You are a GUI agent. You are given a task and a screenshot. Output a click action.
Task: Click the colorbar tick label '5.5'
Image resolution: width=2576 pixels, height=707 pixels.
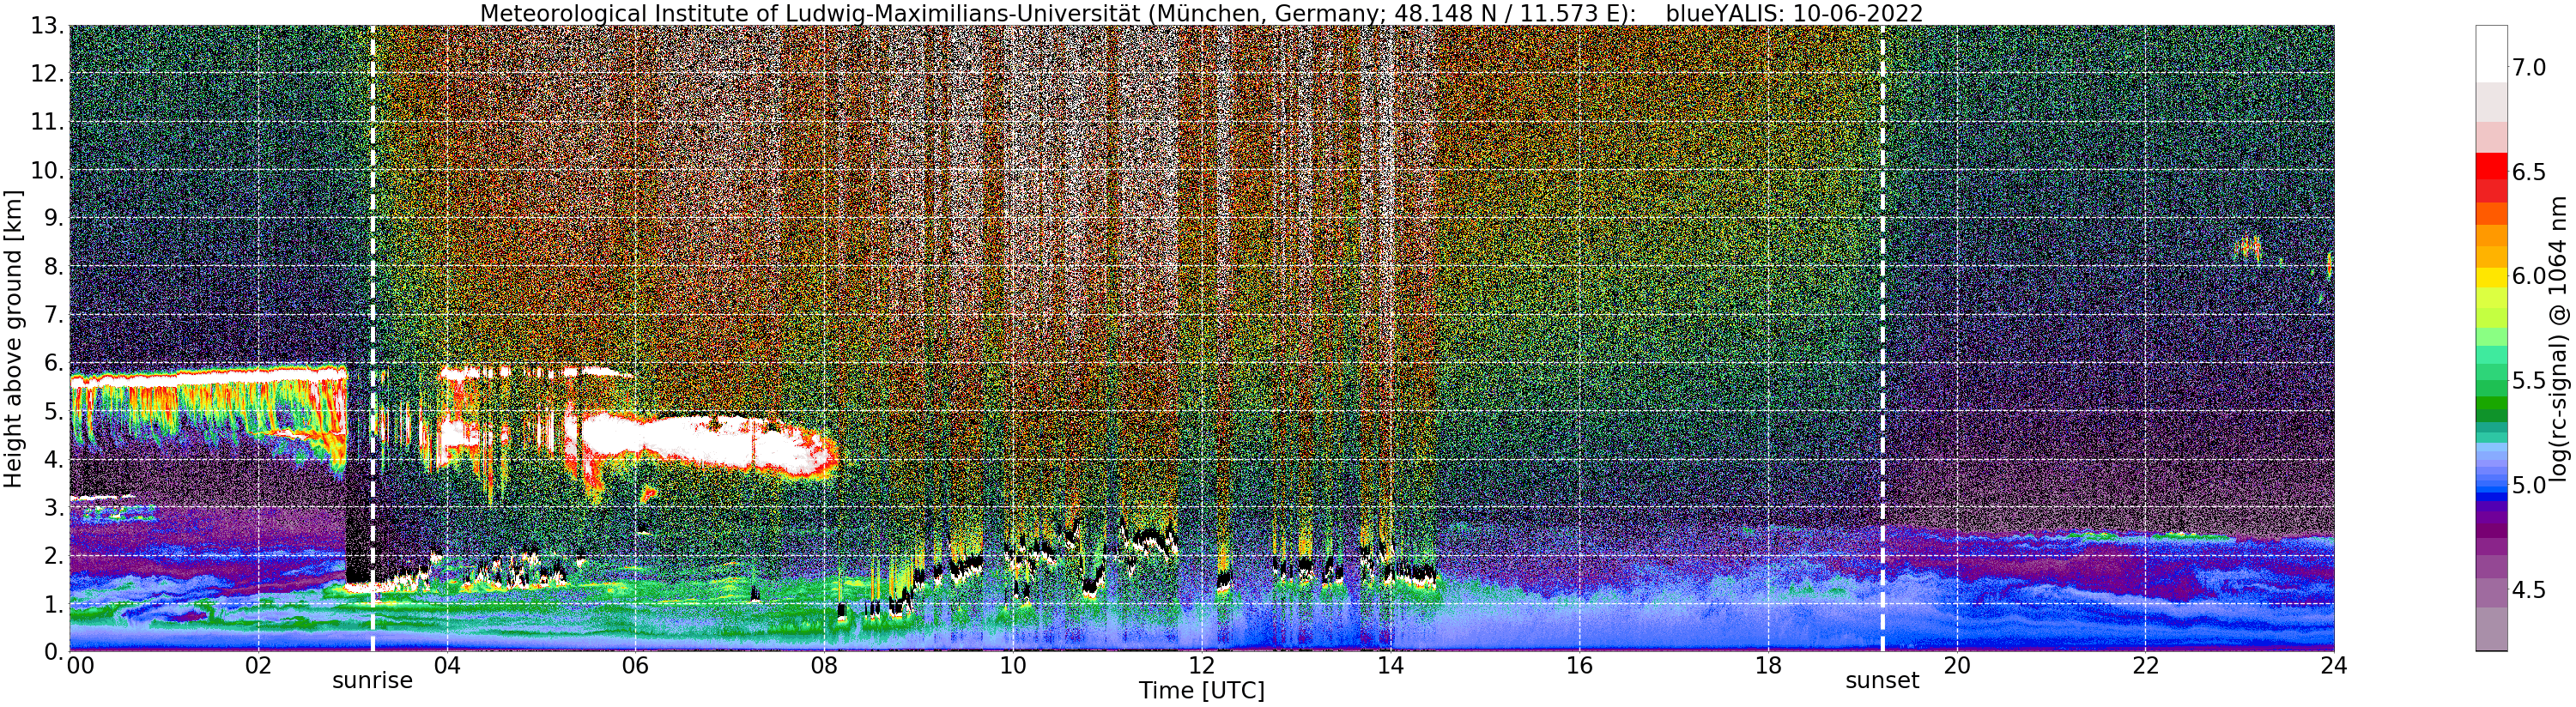coord(2529,381)
